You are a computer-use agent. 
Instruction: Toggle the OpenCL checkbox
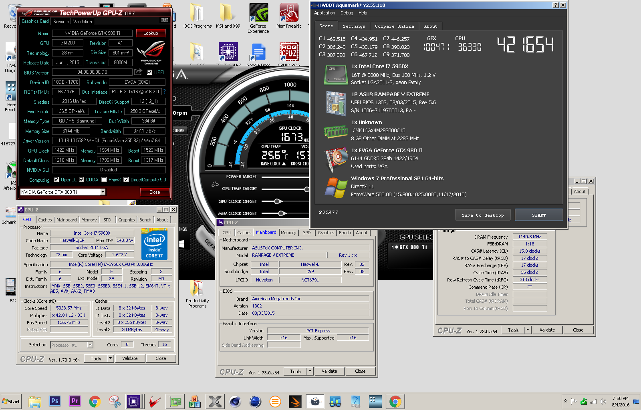pyautogui.click(x=56, y=180)
